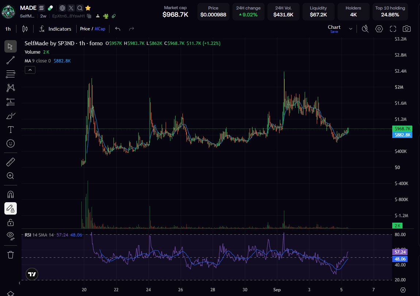Change the 1h time interval
Viewport: 420px width, 296px height.
click(x=8, y=29)
